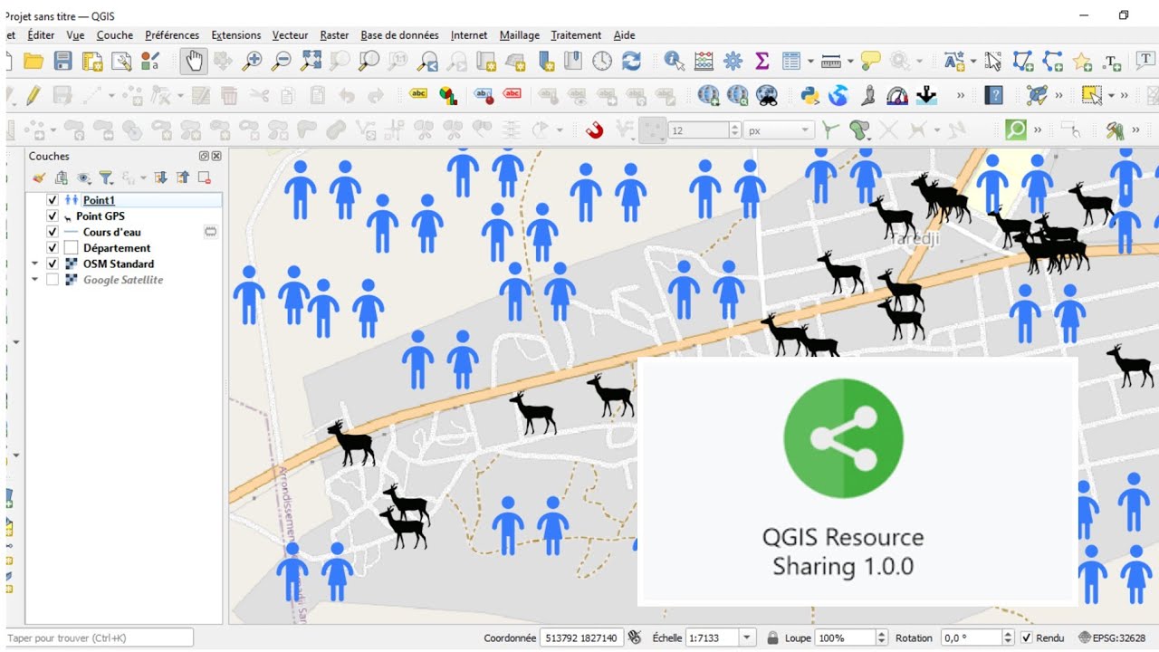Open the Python console
The image size is (1159, 652).
[809, 95]
